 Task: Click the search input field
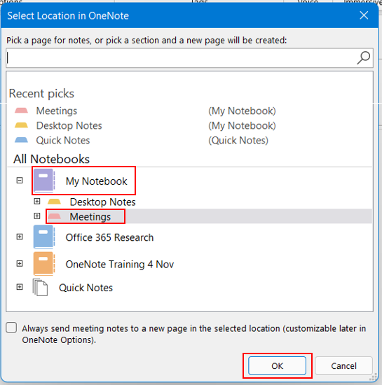(x=189, y=58)
